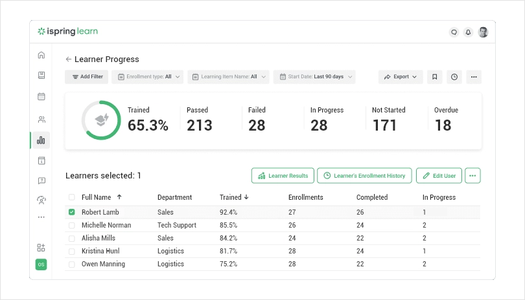This screenshot has width=525, height=300.
Task: Click the notifications bell icon
Action: [468, 32]
